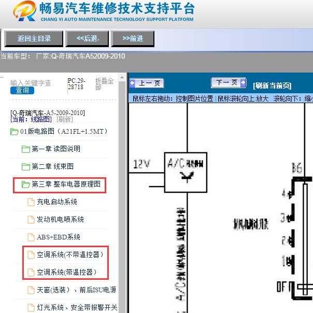The image size is (313, 313).
Task: Open ABS+EBD系统 diagram
Action: click(59, 237)
